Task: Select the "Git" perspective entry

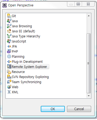Action: pyautogui.click(x=14, y=16)
